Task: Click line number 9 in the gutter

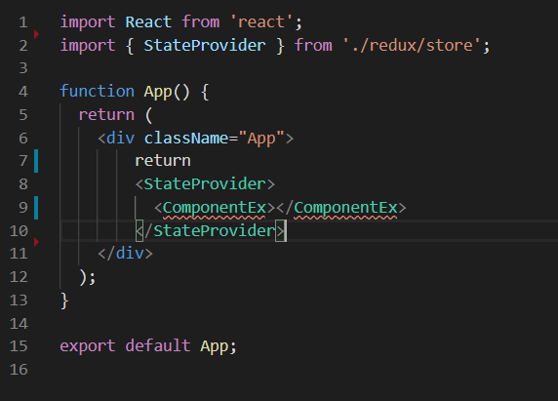Action: click(23, 208)
